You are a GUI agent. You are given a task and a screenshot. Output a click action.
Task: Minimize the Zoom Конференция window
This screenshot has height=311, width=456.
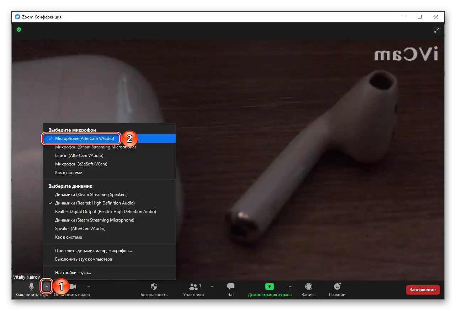(x=403, y=17)
